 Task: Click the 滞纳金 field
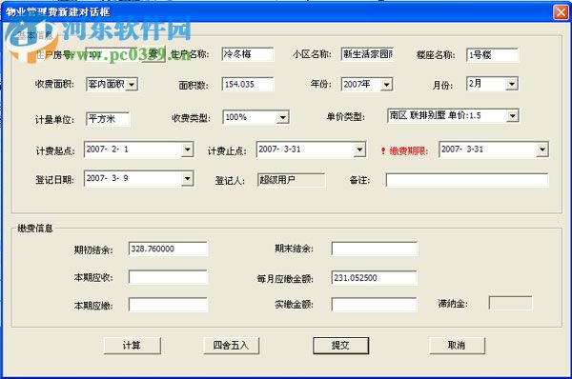pos(510,303)
